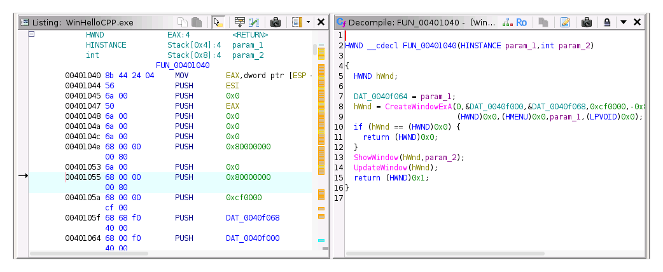Close the Listing panel
The image size is (663, 272).
point(321,22)
